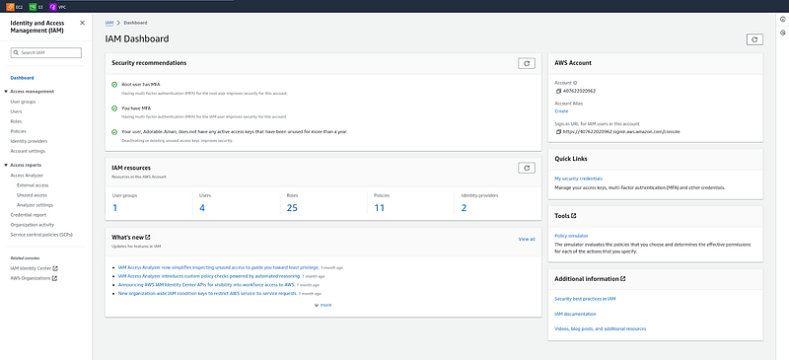Image resolution: width=789 pixels, height=360 pixels.
Task: Close the IAM navigation sidebar
Action: (83, 23)
